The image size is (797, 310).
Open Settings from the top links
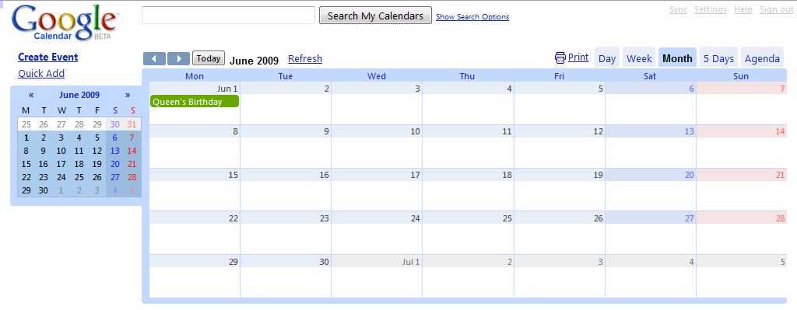(x=710, y=9)
